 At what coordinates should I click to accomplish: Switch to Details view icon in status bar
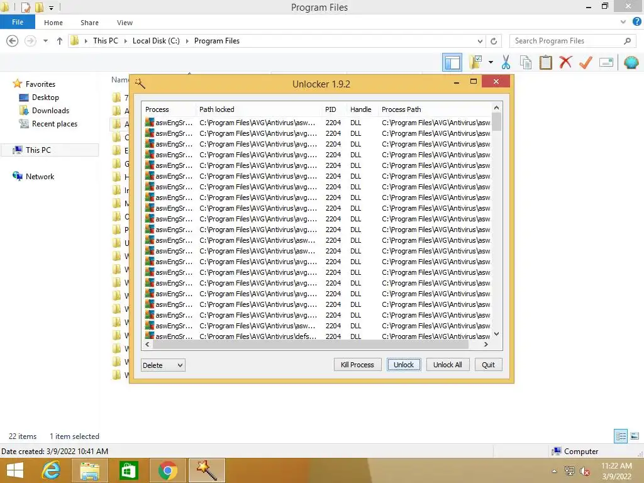(x=621, y=436)
